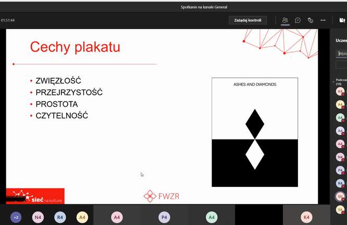Click the FWZR logo on the slide
Viewport: 347px width, 225px height.
click(162, 196)
